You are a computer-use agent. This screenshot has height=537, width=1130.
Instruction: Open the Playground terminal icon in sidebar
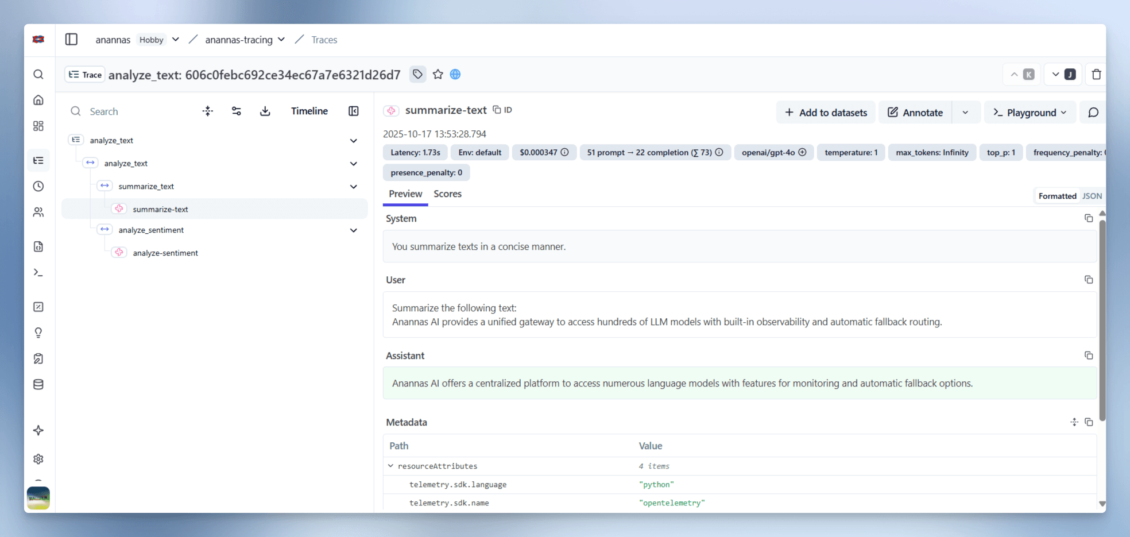click(x=38, y=272)
